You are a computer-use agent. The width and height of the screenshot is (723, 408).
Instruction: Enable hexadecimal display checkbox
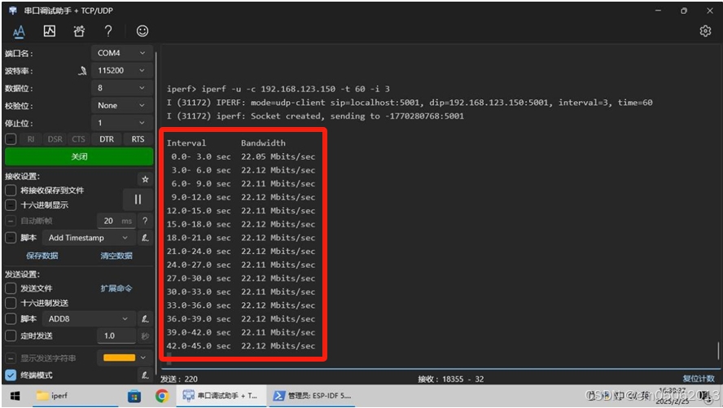click(x=11, y=204)
